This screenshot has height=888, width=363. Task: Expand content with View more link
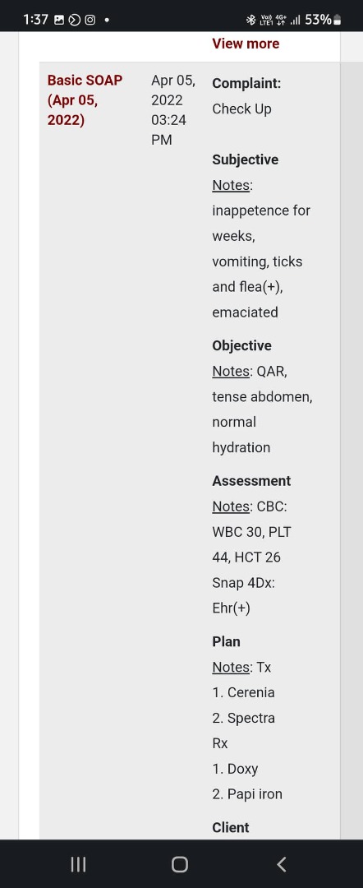246,44
